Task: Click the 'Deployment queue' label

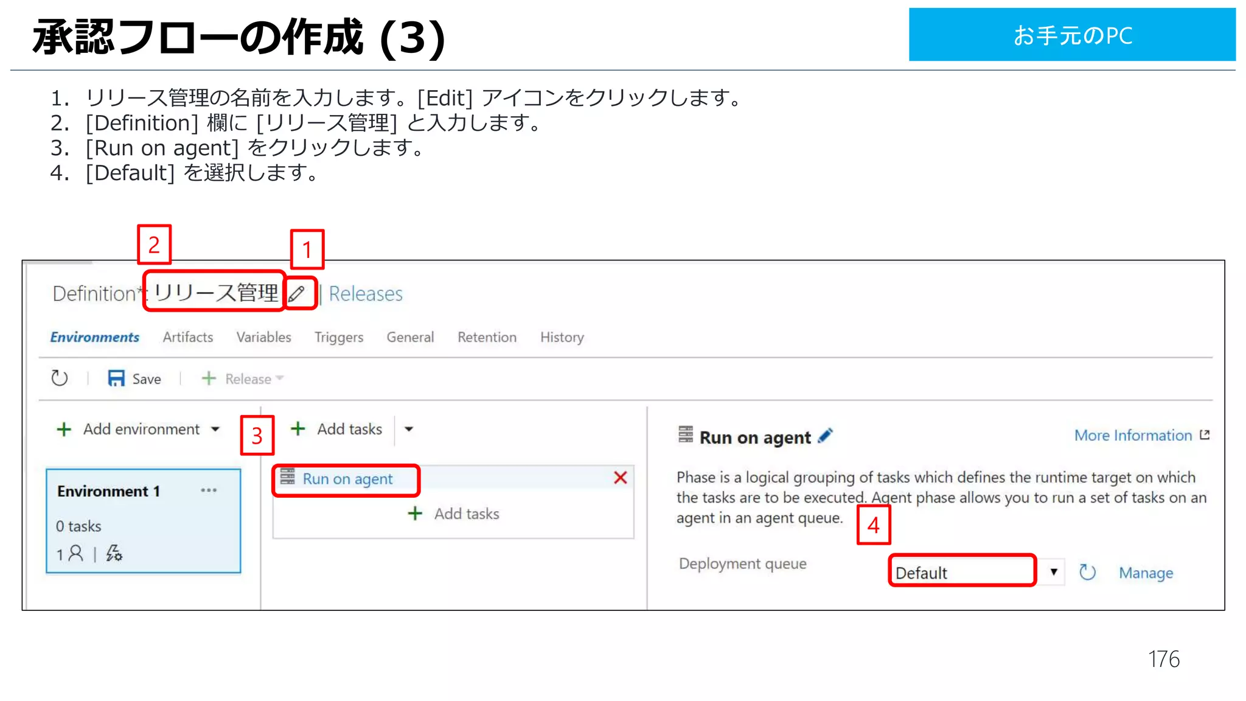Action: click(x=742, y=564)
